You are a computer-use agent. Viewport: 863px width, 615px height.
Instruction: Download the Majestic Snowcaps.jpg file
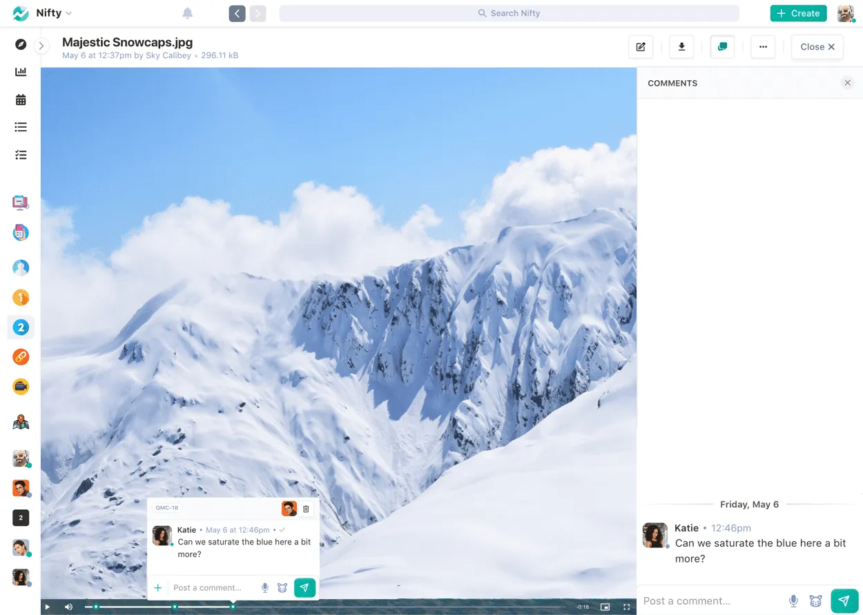[x=681, y=47]
